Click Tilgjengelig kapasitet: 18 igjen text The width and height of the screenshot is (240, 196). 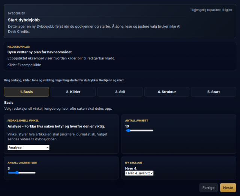(x=211, y=10)
